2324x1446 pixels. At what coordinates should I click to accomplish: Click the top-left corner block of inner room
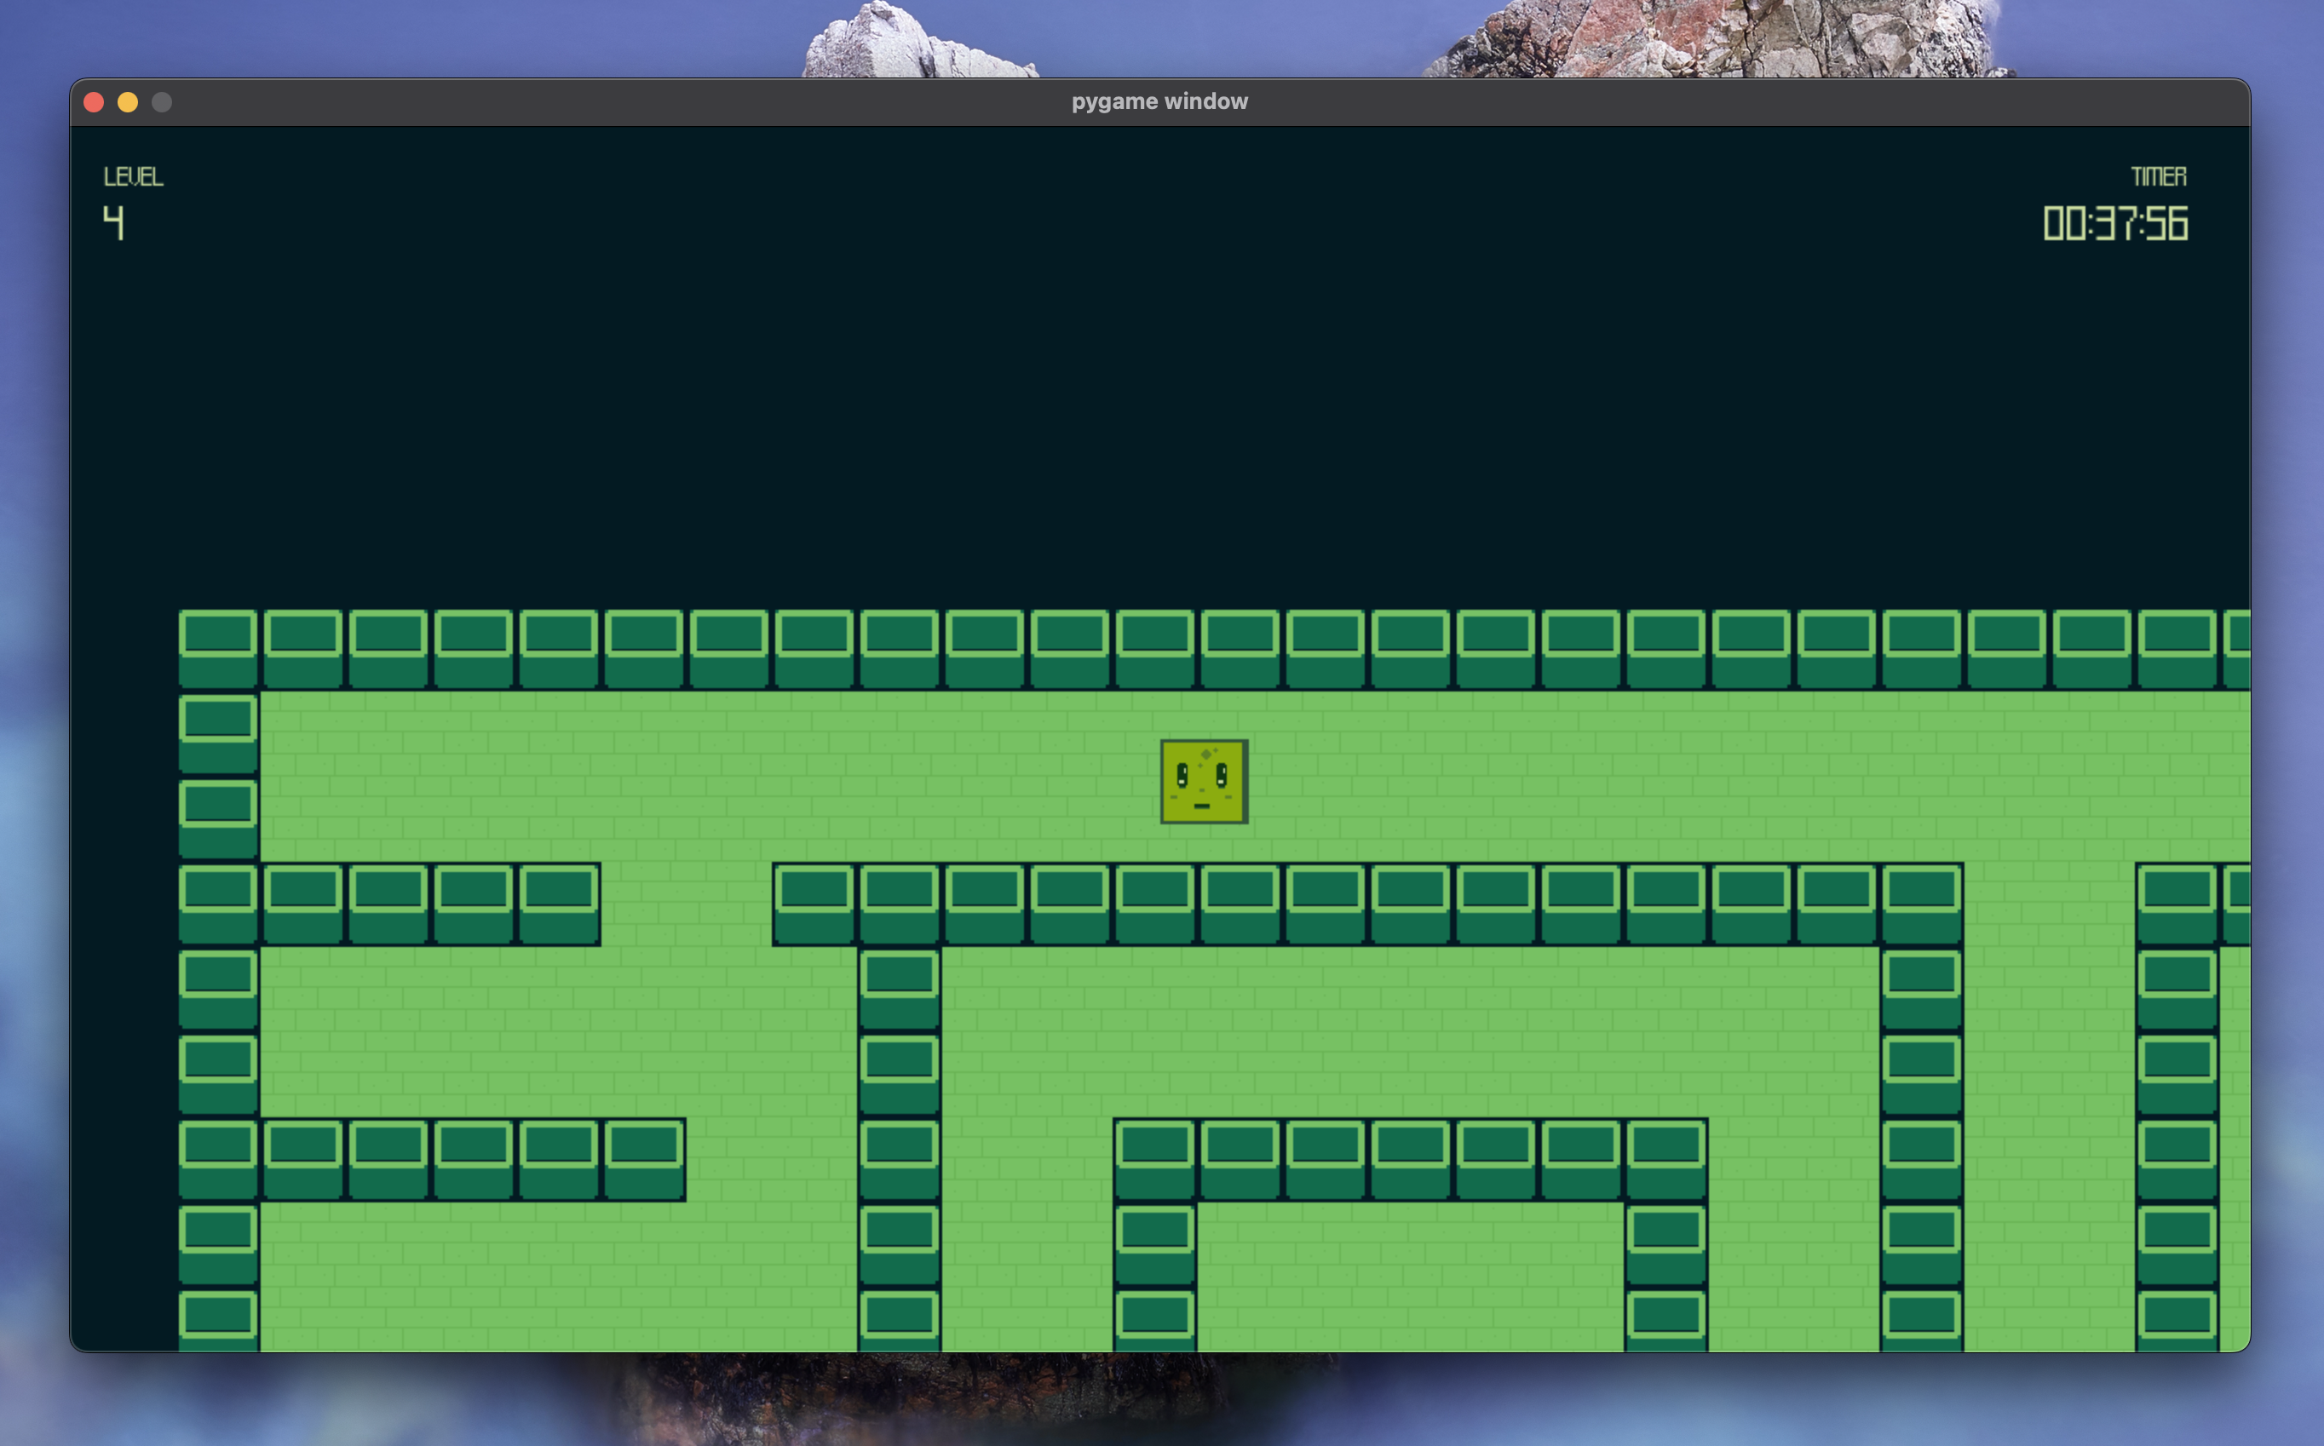1153,1159
